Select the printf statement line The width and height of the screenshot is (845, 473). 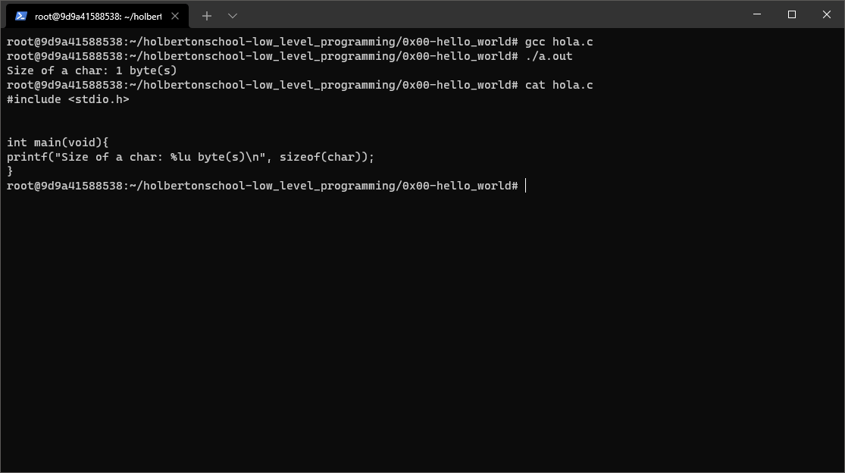[x=189, y=156]
